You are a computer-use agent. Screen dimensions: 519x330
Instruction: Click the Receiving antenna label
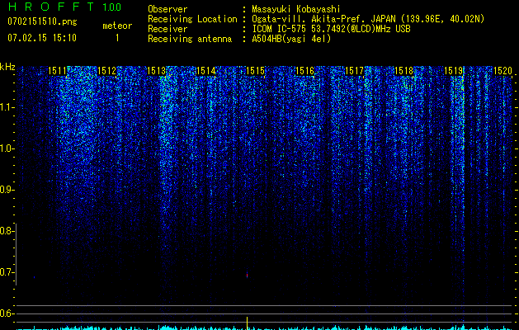190,39
